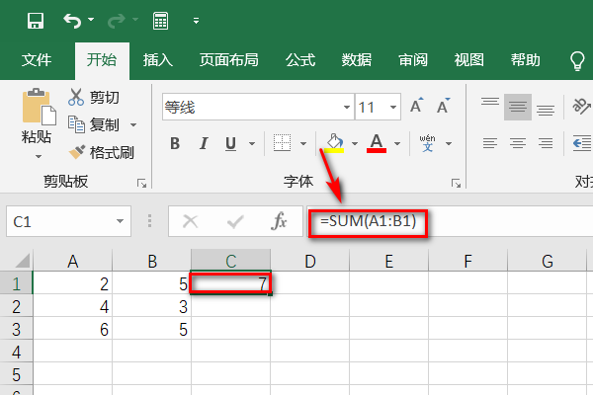Image resolution: width=593 pixels, height=395 pixels.
Task: Open the font size 11 dropdown
Action: tap(393, 108)
